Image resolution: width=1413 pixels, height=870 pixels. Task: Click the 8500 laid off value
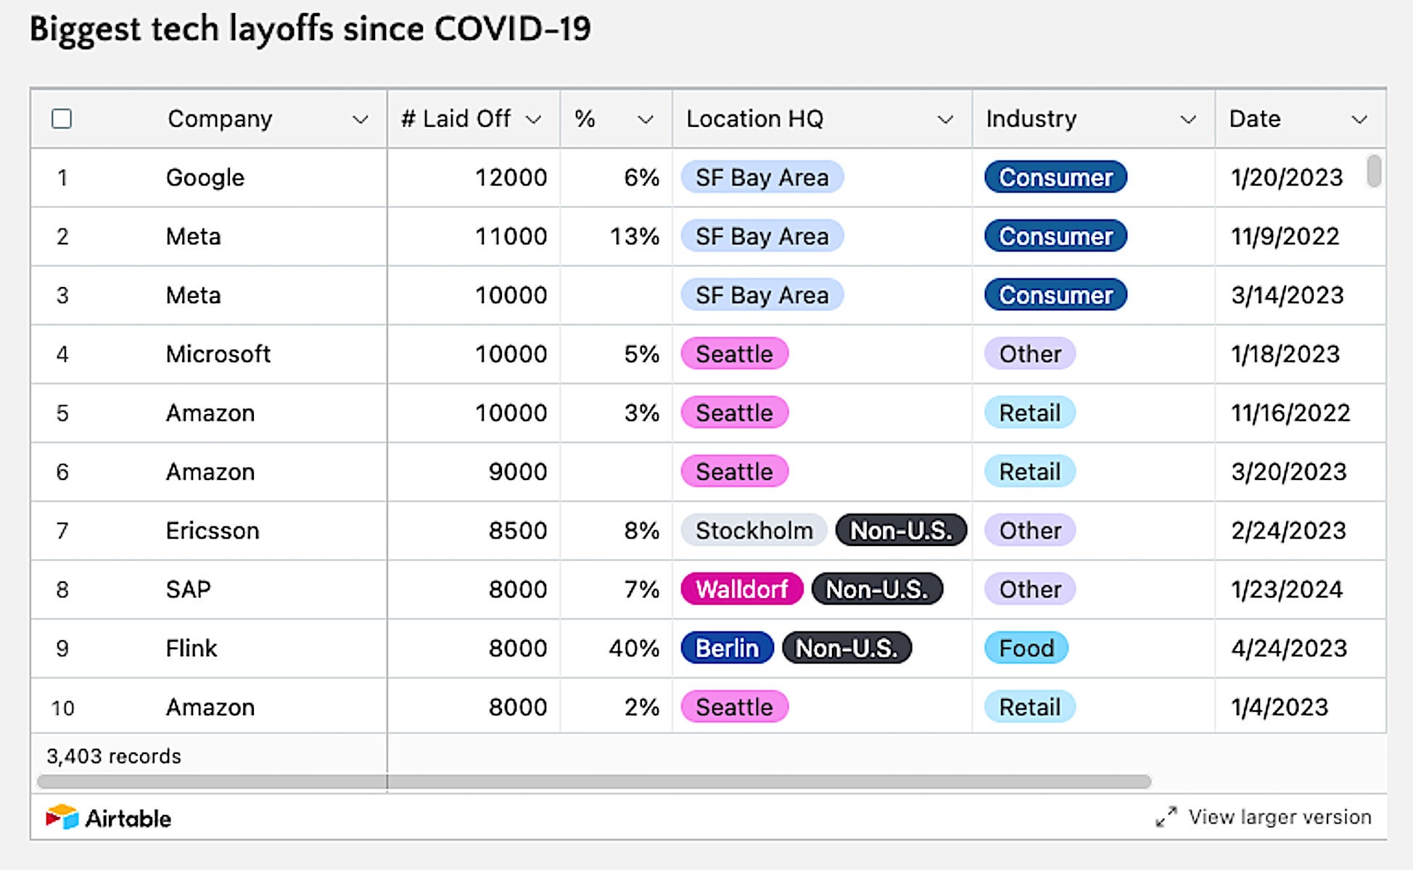click(517, 531)
